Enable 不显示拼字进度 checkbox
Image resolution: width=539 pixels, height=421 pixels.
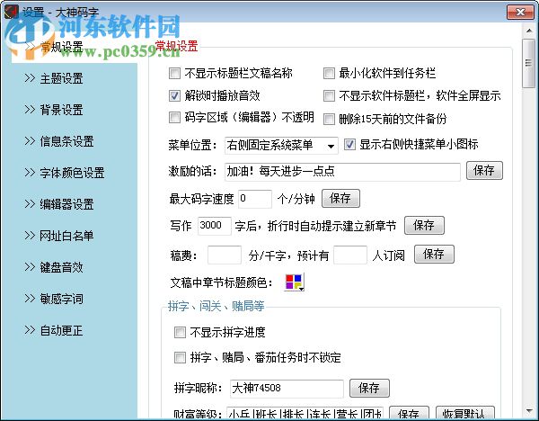click(180, 333)
